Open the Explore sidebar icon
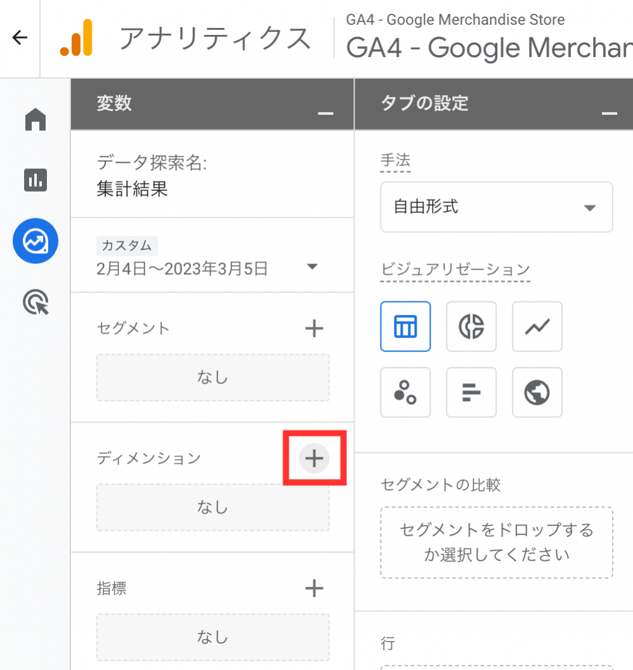The height and width of the screenshot is (670, 633). pyautogui.click(x=36, y=241)
